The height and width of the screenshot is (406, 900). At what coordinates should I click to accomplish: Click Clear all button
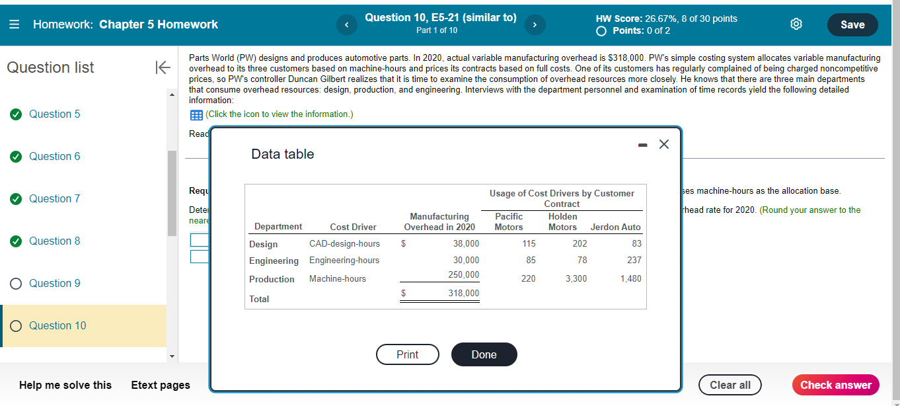click(x=730, y=385)
